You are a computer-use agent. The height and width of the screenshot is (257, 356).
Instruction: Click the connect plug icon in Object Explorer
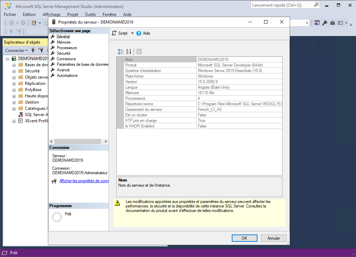[x=33, y=50]
